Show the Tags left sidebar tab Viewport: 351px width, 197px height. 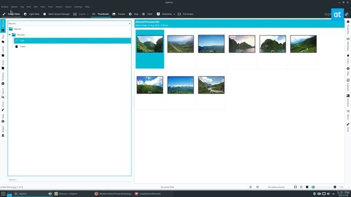3,39
